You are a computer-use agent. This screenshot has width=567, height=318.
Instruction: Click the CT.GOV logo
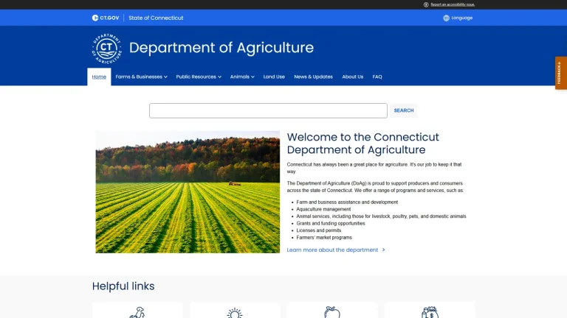[x=106, y=18]
